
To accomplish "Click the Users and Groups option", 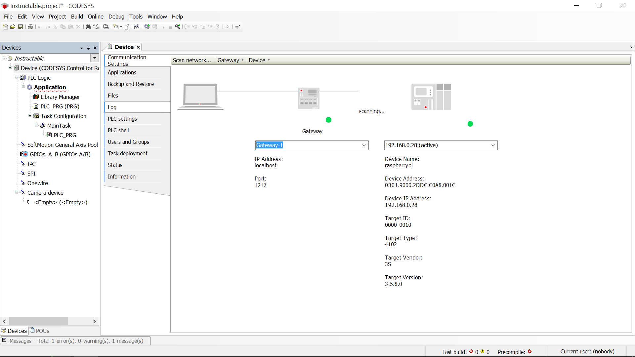I will click(x=128, y=142).
